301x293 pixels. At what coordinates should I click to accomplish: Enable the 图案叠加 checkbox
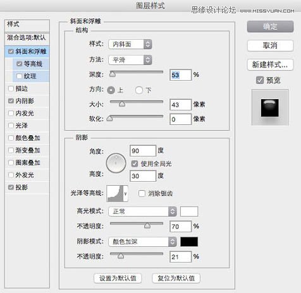pos(11,162)
